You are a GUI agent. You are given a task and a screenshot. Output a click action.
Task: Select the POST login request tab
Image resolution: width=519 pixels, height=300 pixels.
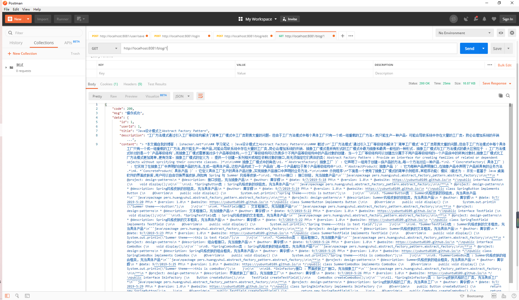(x=181, y=36)
